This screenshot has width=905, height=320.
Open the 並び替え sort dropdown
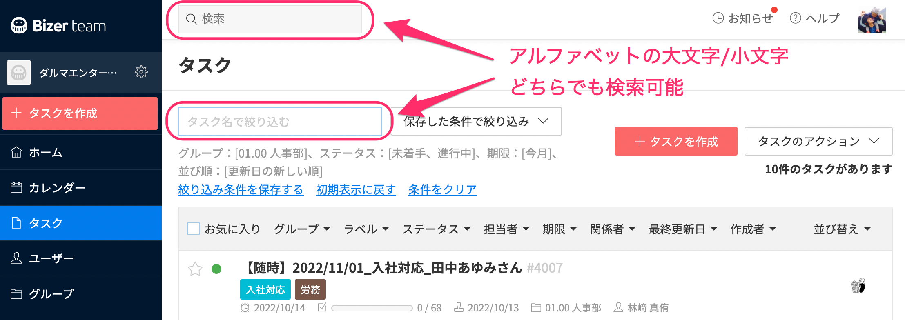click(x=842, y=229)
